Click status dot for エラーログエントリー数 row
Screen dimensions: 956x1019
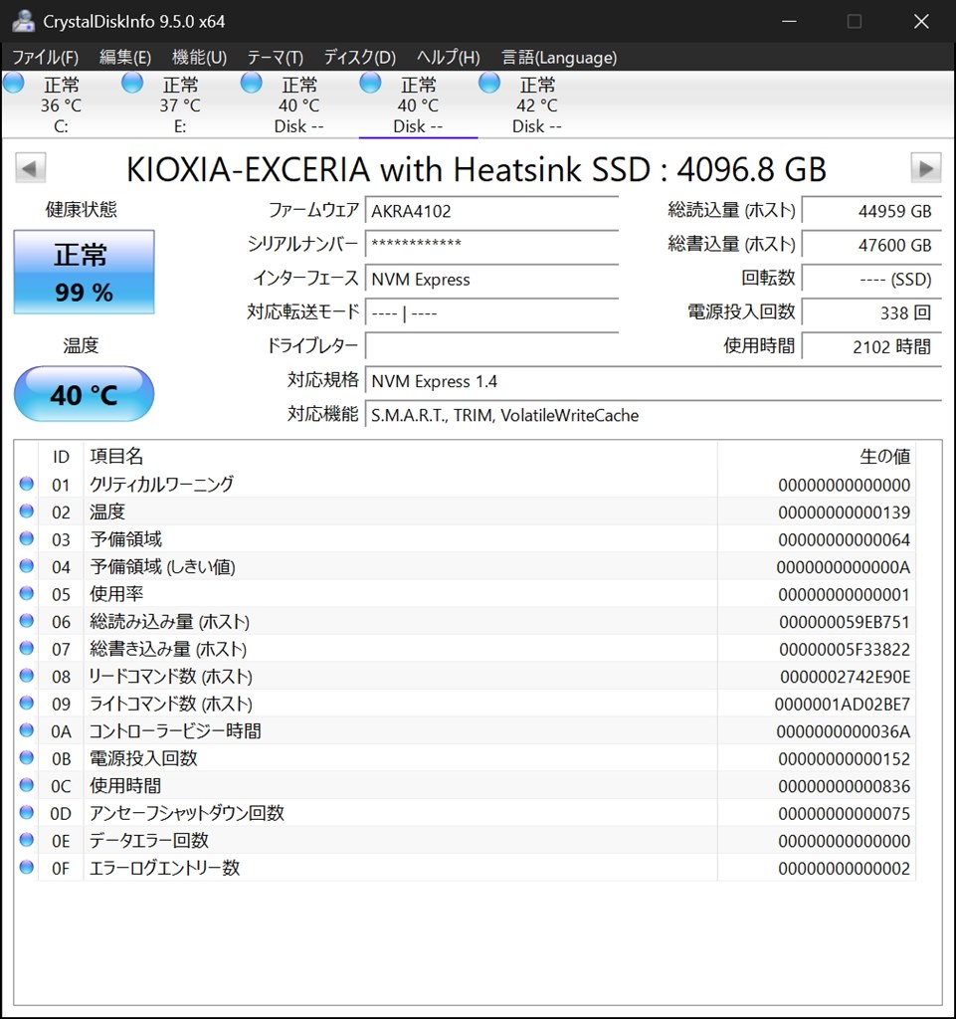point(27,867)
